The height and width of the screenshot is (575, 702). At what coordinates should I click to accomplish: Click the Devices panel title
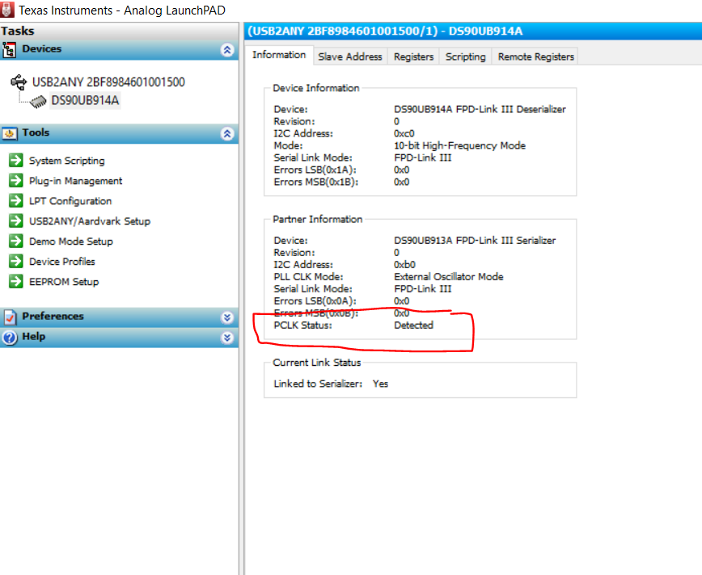pos(41,48)
